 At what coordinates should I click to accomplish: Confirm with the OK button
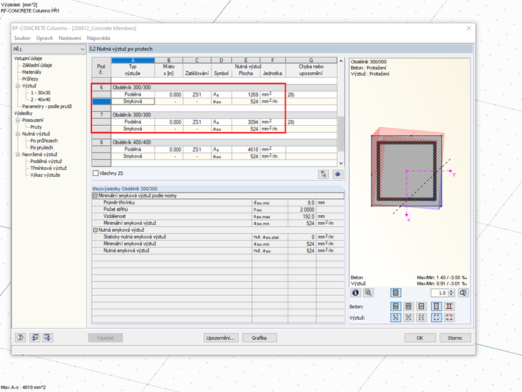pos(420,338)
